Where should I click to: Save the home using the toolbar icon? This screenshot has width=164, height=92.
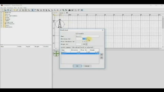click(x=8, y=10)
